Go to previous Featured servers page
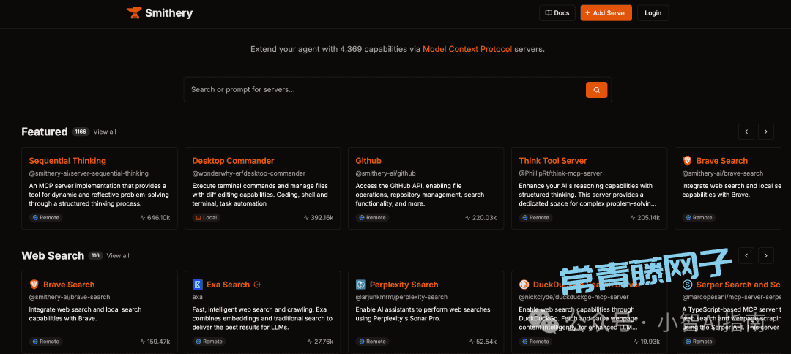Image resolution: width=791 pixels, height=354 pixels. click(746, 132)
